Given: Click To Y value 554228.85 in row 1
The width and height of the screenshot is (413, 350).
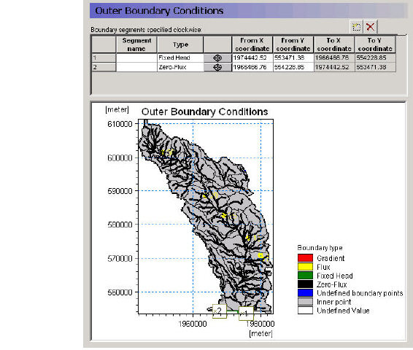Looking at the screenshot, I should point(375,58).
